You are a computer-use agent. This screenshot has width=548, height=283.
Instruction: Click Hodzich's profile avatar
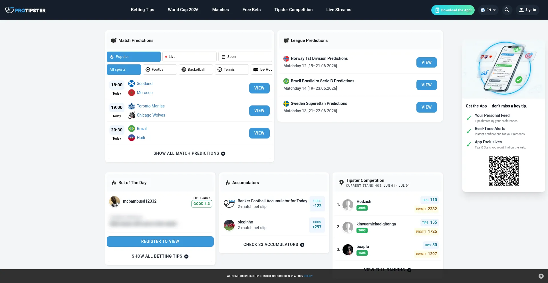pos(348,205)
